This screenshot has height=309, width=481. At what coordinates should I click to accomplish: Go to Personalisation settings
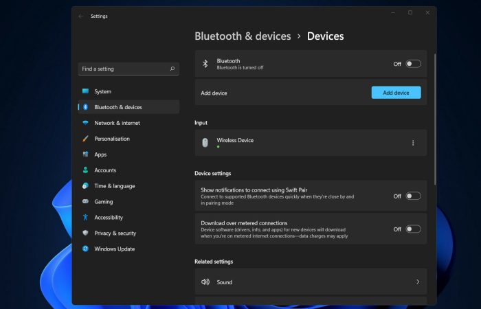pyautogui.click(x=128, y=139)
